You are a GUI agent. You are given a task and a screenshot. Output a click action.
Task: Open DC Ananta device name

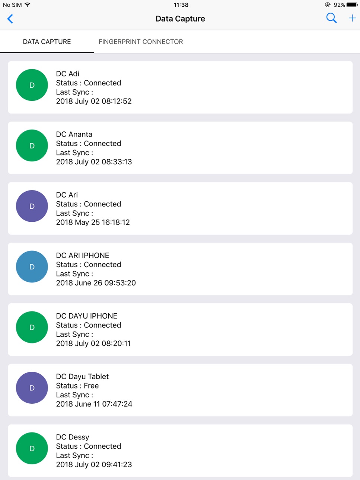pyautogui.click(x=74, y=134)
